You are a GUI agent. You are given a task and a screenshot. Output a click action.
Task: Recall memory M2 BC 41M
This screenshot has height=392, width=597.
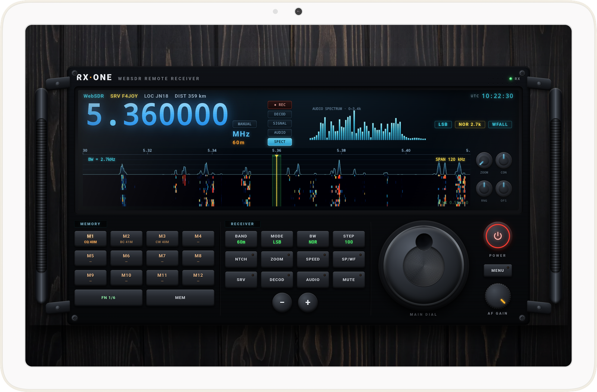click(x=126, y=239)
